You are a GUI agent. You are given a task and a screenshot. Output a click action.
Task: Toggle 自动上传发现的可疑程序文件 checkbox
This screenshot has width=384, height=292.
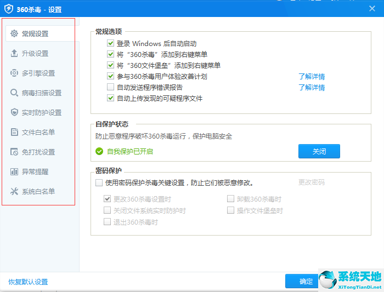tap(110, 98)
